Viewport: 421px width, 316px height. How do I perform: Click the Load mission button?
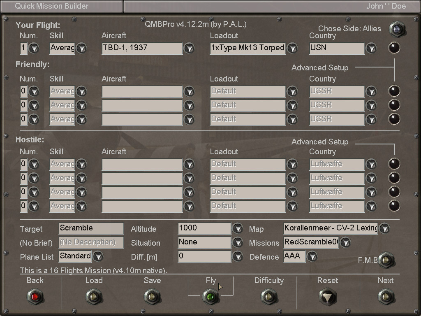click(x=94, y=297)
